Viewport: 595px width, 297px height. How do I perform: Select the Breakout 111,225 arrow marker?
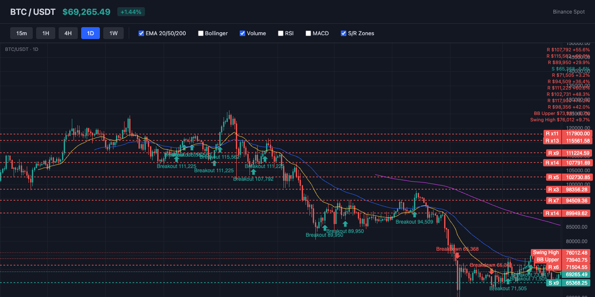pyautogui.click(x=176, y=158)
